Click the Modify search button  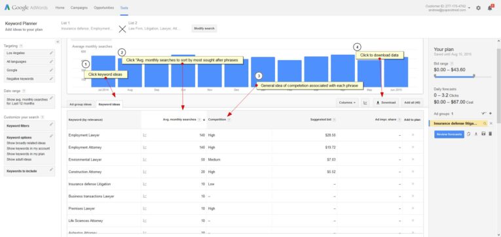(204, 28)
